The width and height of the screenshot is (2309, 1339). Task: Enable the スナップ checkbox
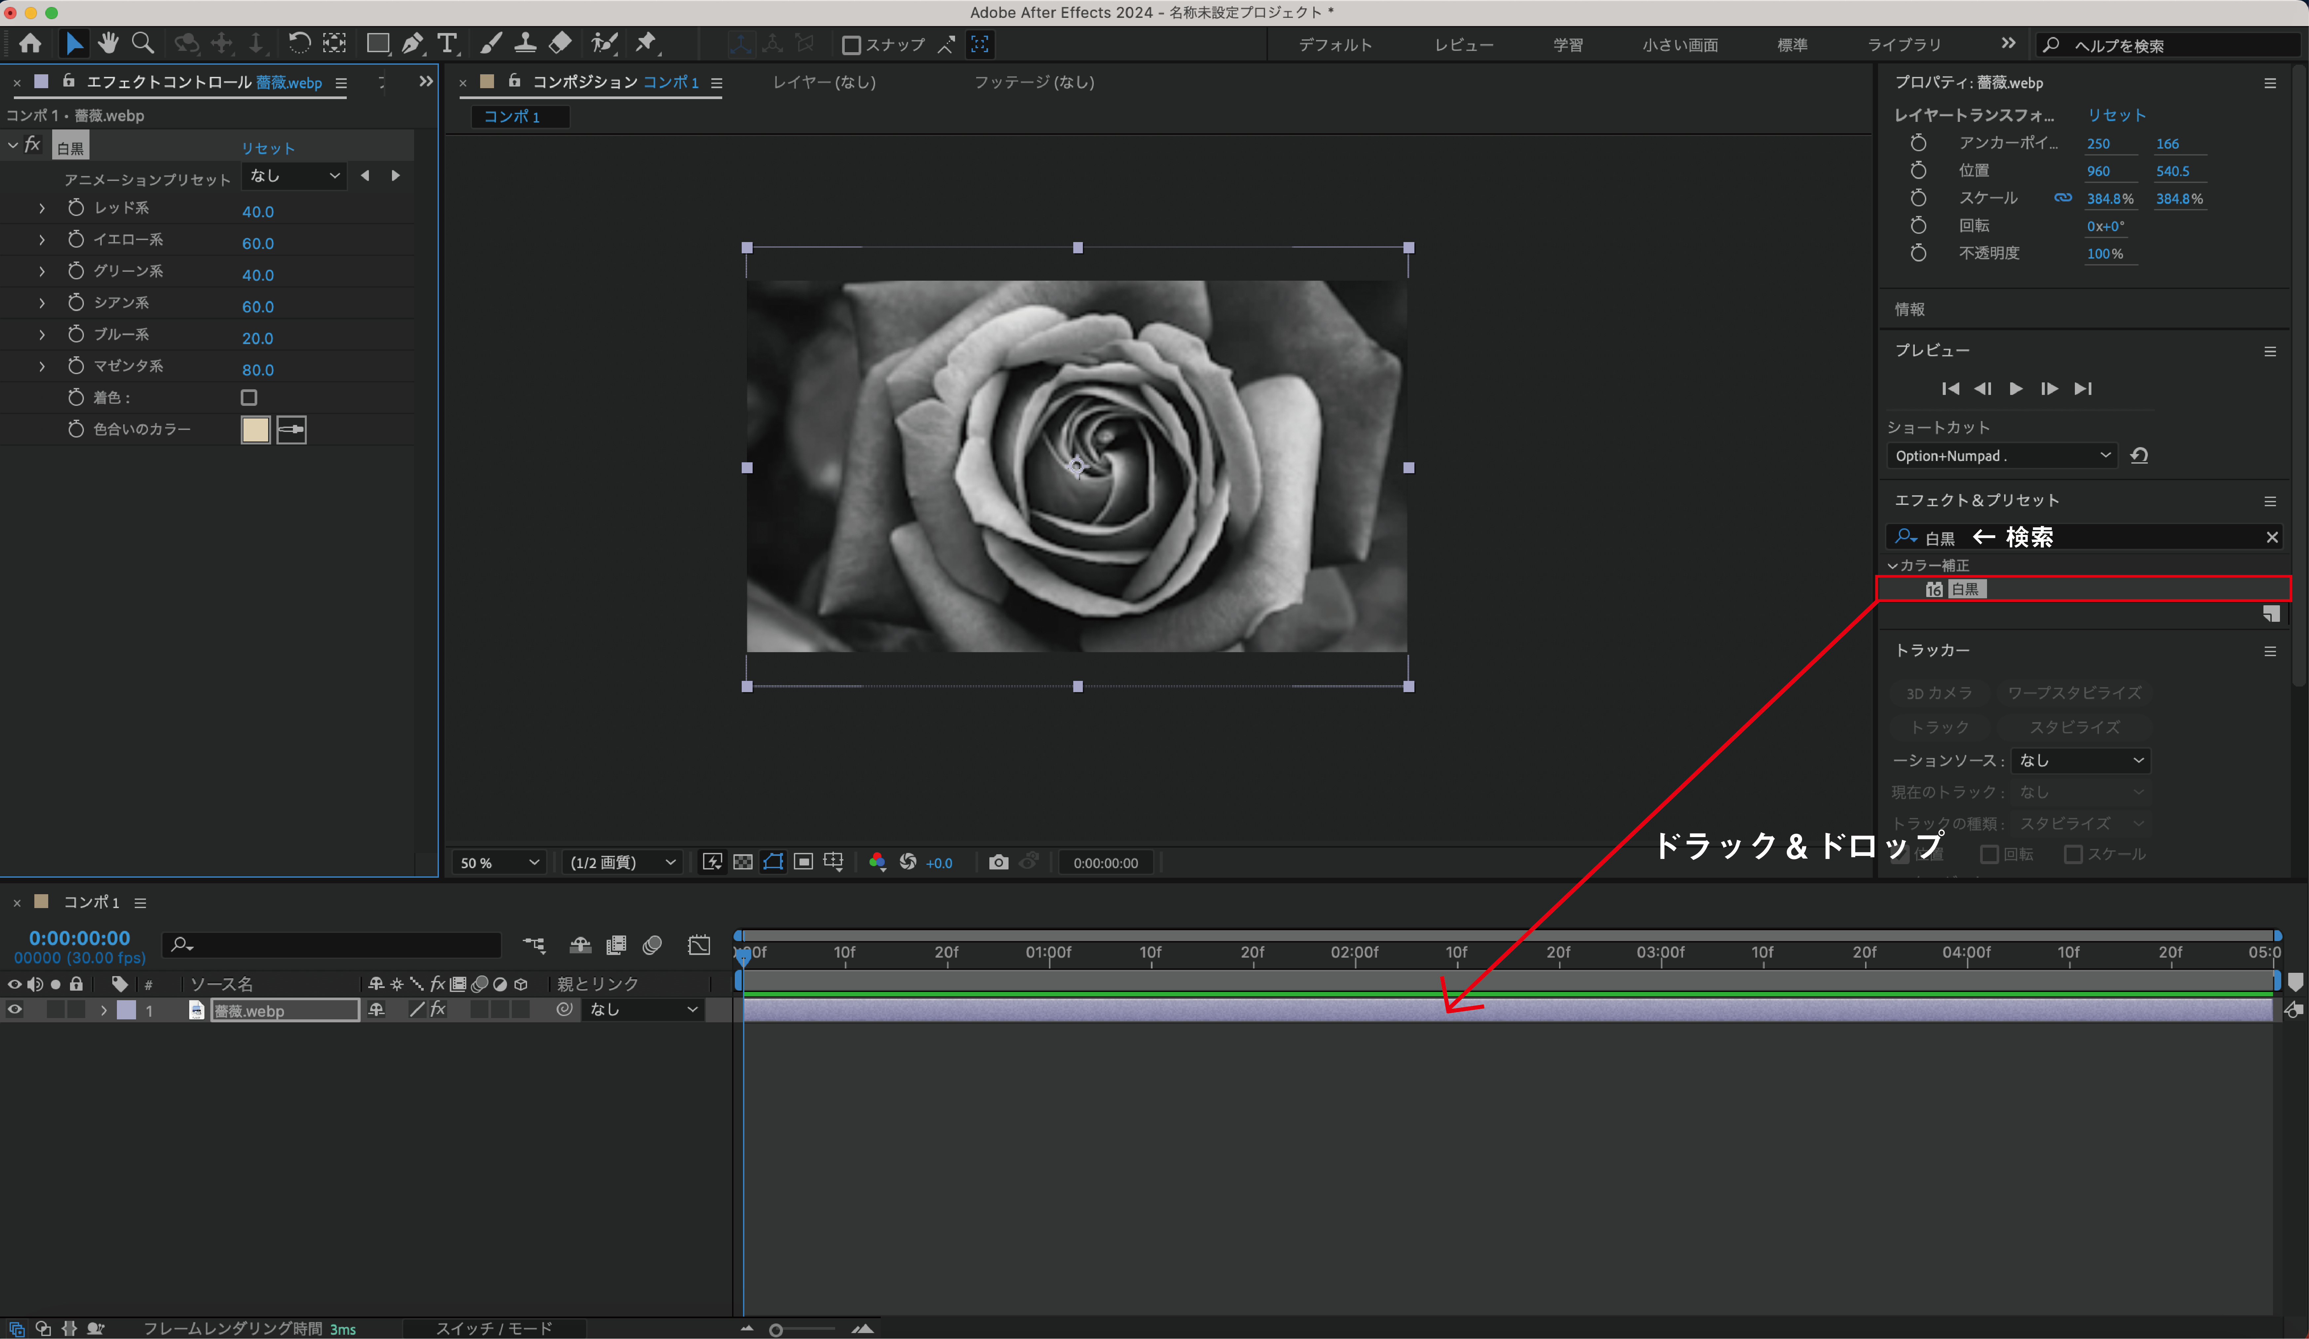click(x=851, y=44)
